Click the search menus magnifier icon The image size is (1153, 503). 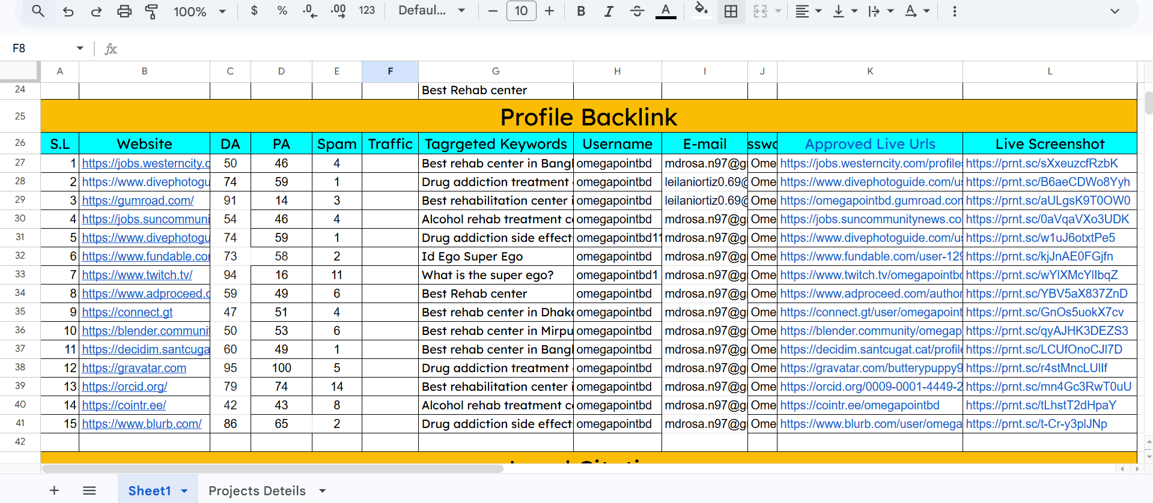tap(38, 11)
